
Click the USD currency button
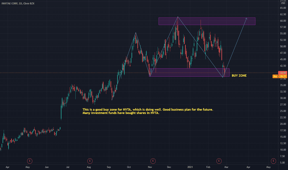tap(283, 3)
